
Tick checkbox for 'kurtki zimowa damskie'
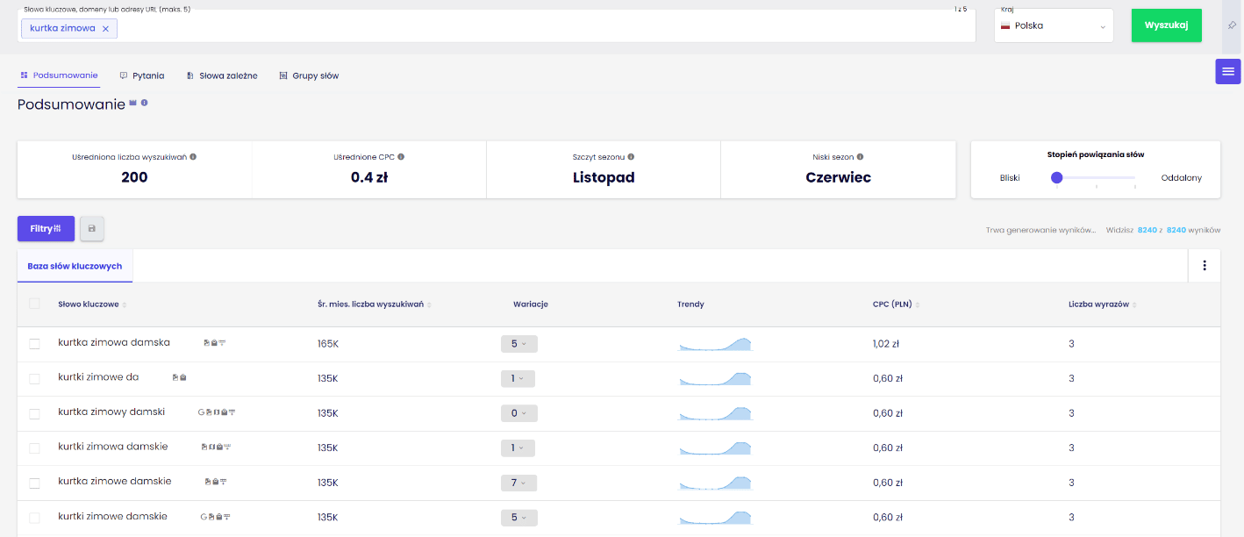34,448
